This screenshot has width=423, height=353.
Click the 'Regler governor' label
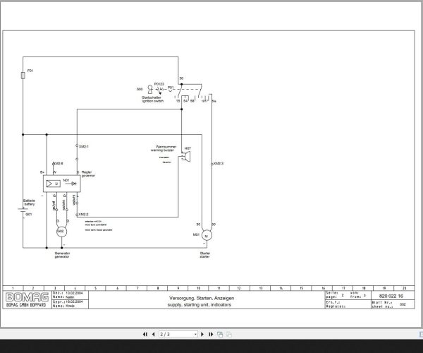(88, 174)
